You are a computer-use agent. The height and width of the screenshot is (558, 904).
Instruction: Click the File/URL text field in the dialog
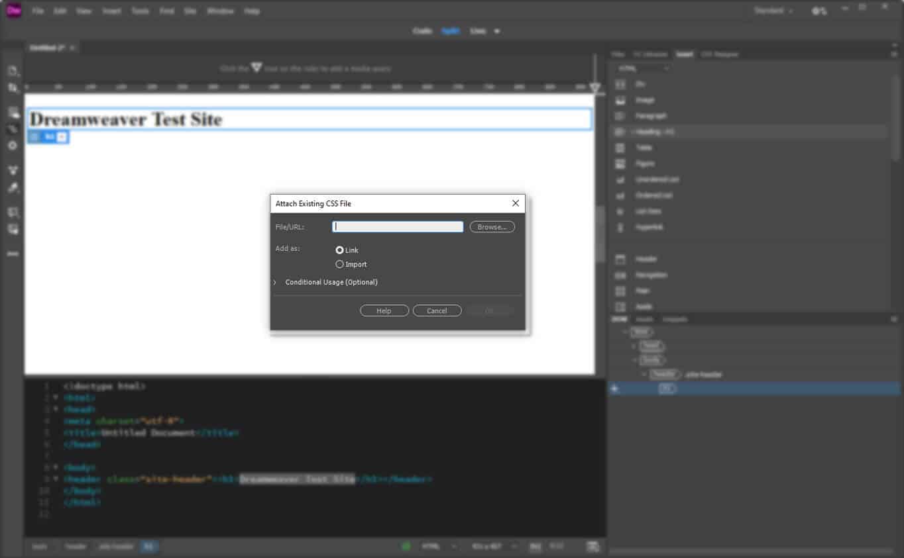pos(397,226)
